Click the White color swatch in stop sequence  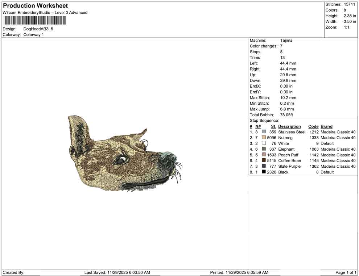264,143
